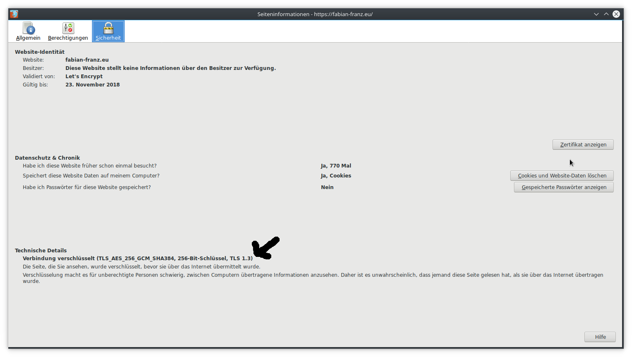
Task: Click Zertifikat anzeigen button
Action: pyautogui.click(x=583, y=144)
